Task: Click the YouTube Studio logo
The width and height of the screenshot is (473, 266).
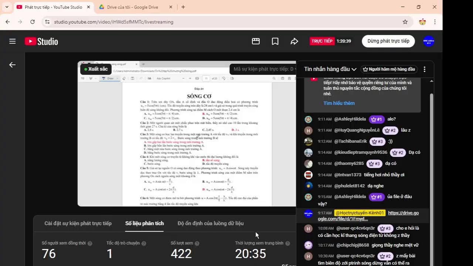Action: [41, 41]
